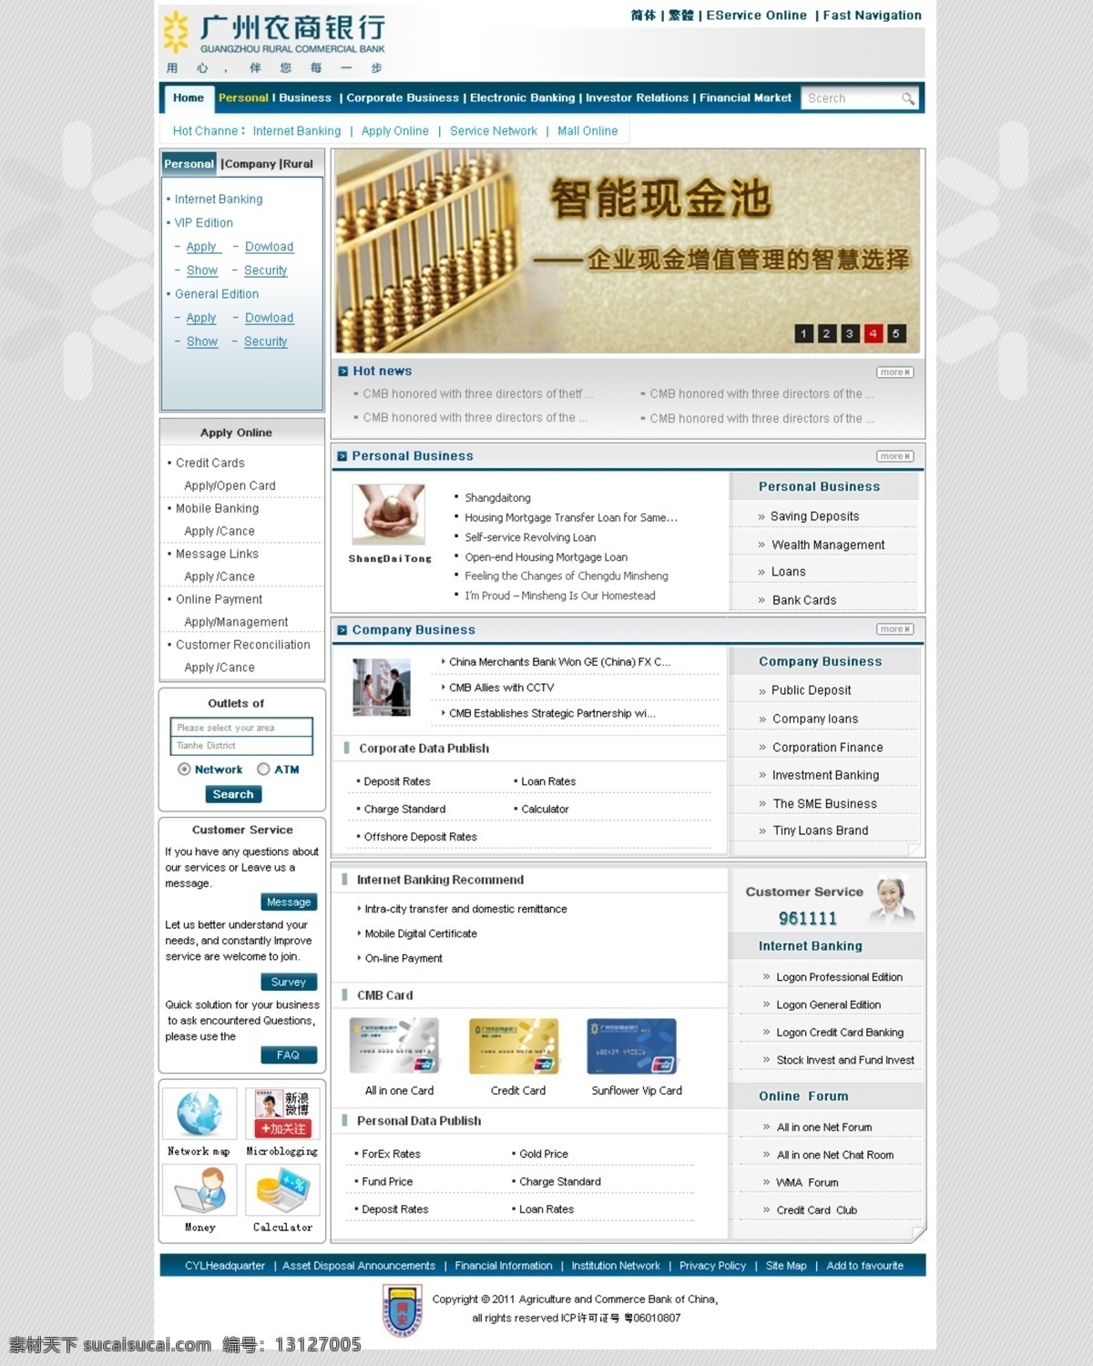Image resolution: width=1093 pixels, height=1366 pixels.
Task: Open the Credit Card Club forum link
Action: coord(816,1210)
